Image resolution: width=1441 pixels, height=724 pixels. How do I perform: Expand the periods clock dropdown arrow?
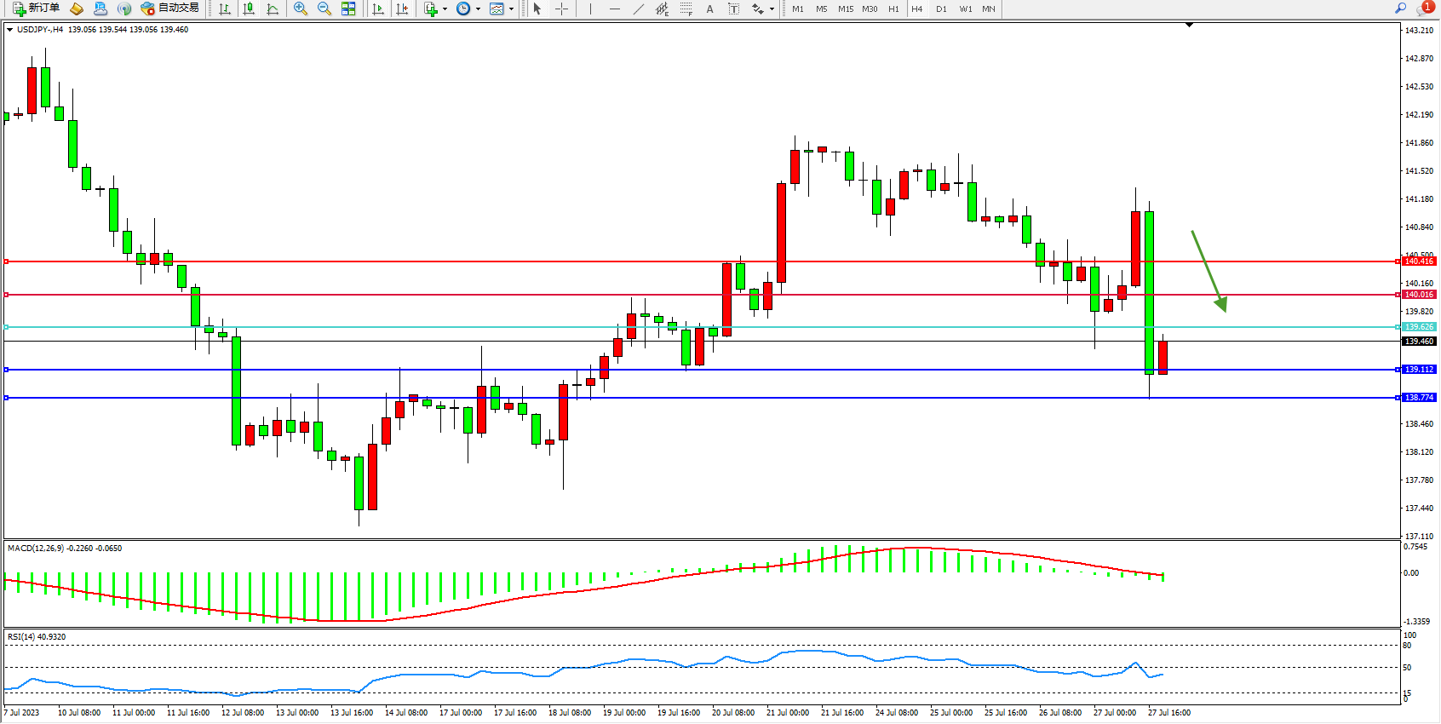478,9
